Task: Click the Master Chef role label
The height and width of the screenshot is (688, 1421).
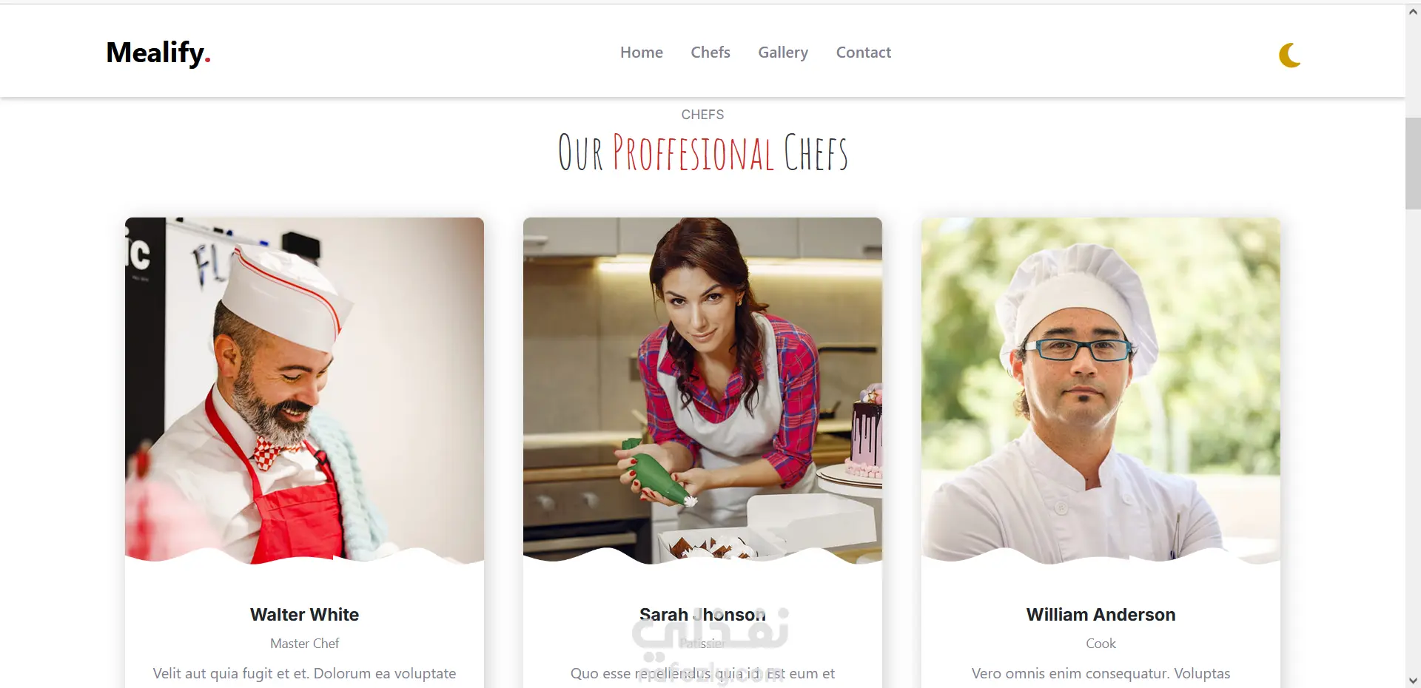Action: (x=304, y=644)
